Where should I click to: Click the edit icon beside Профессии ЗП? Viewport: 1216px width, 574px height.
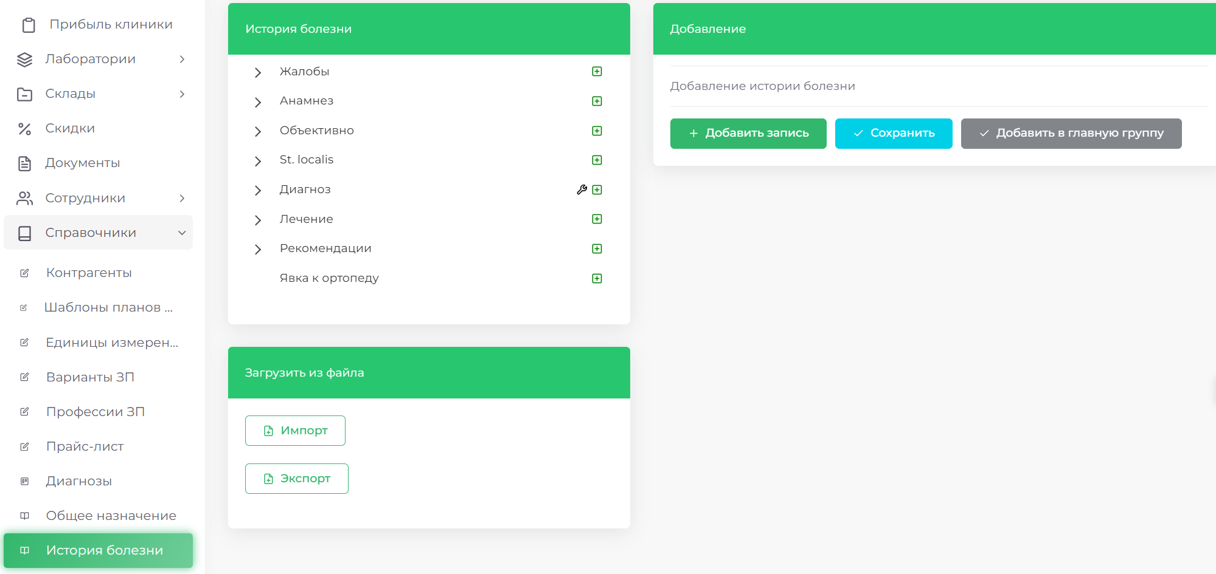coord(24,412)
